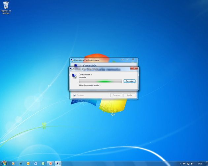The image size is (208, 166).
Task: Close the connecting progress dialog
Action: [x=134, y=69]
